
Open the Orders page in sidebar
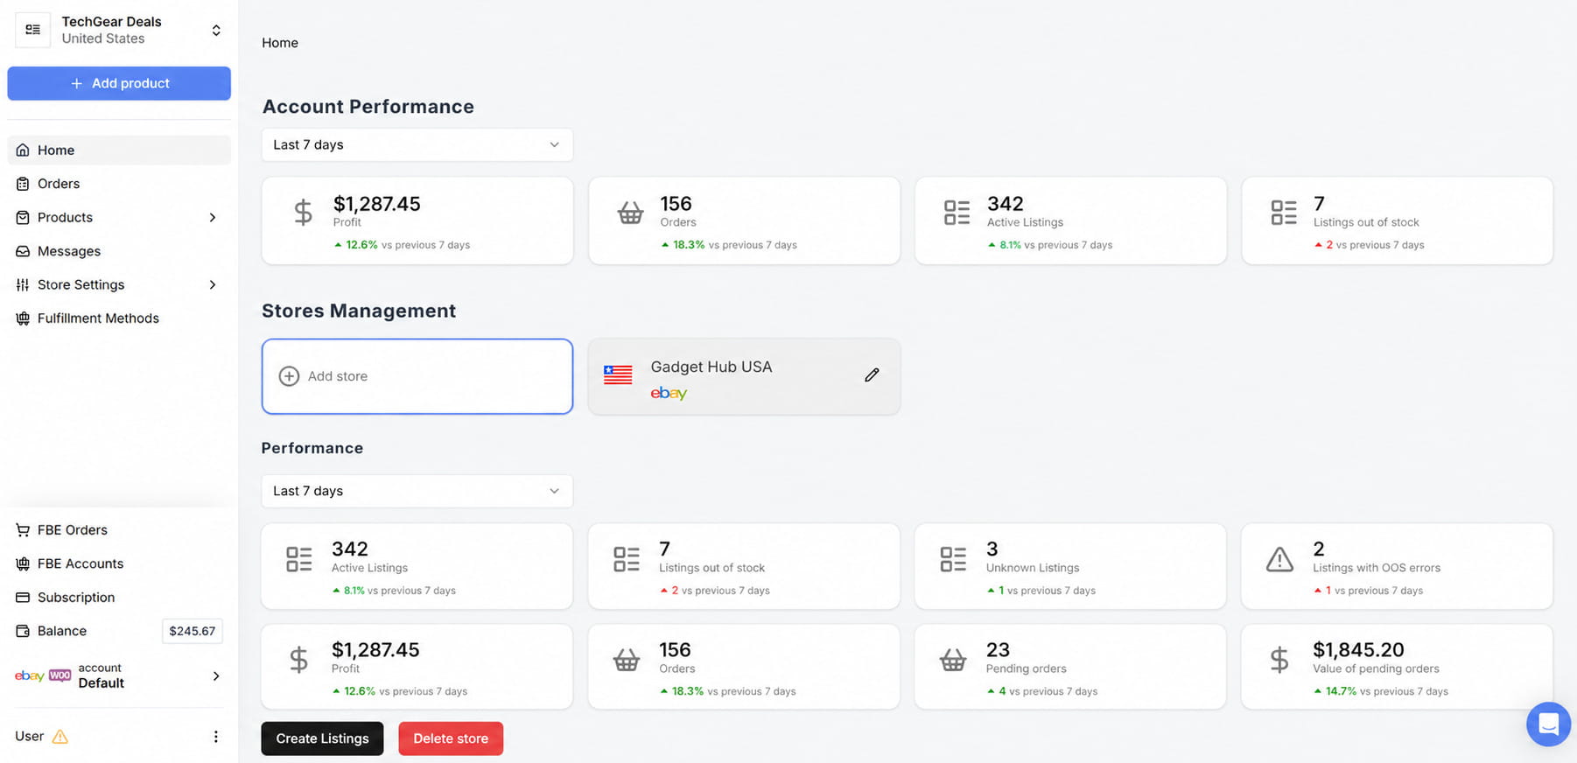119,184
